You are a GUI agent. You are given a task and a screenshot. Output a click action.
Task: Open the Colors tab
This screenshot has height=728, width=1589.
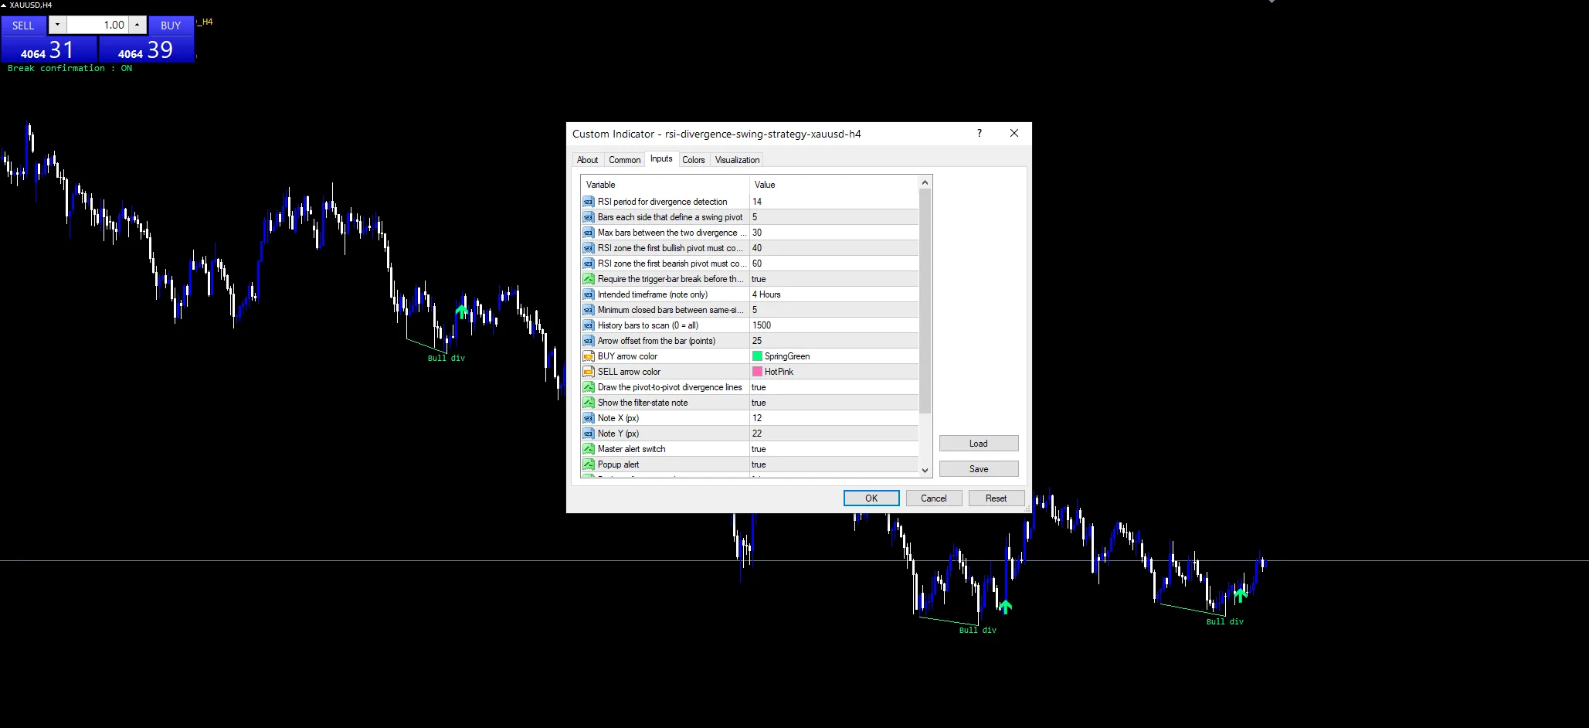(x=694, y=160)
